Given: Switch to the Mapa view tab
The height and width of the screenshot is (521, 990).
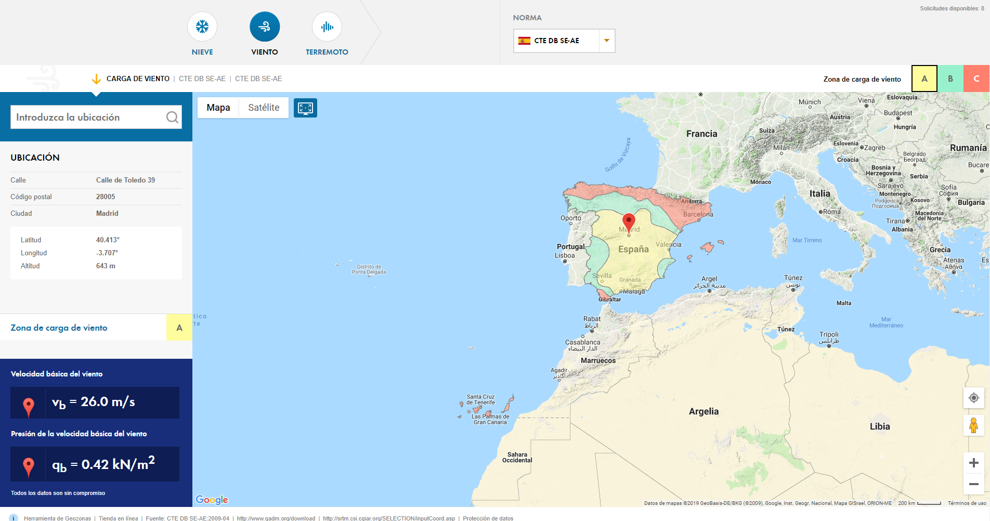Looking at the screenshot, I should (218, 108).
